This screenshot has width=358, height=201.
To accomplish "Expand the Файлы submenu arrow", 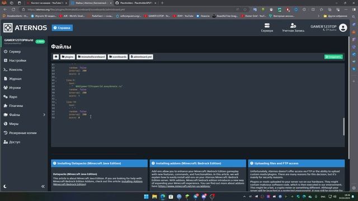I will pyautogui.click(x=44, y=115).
